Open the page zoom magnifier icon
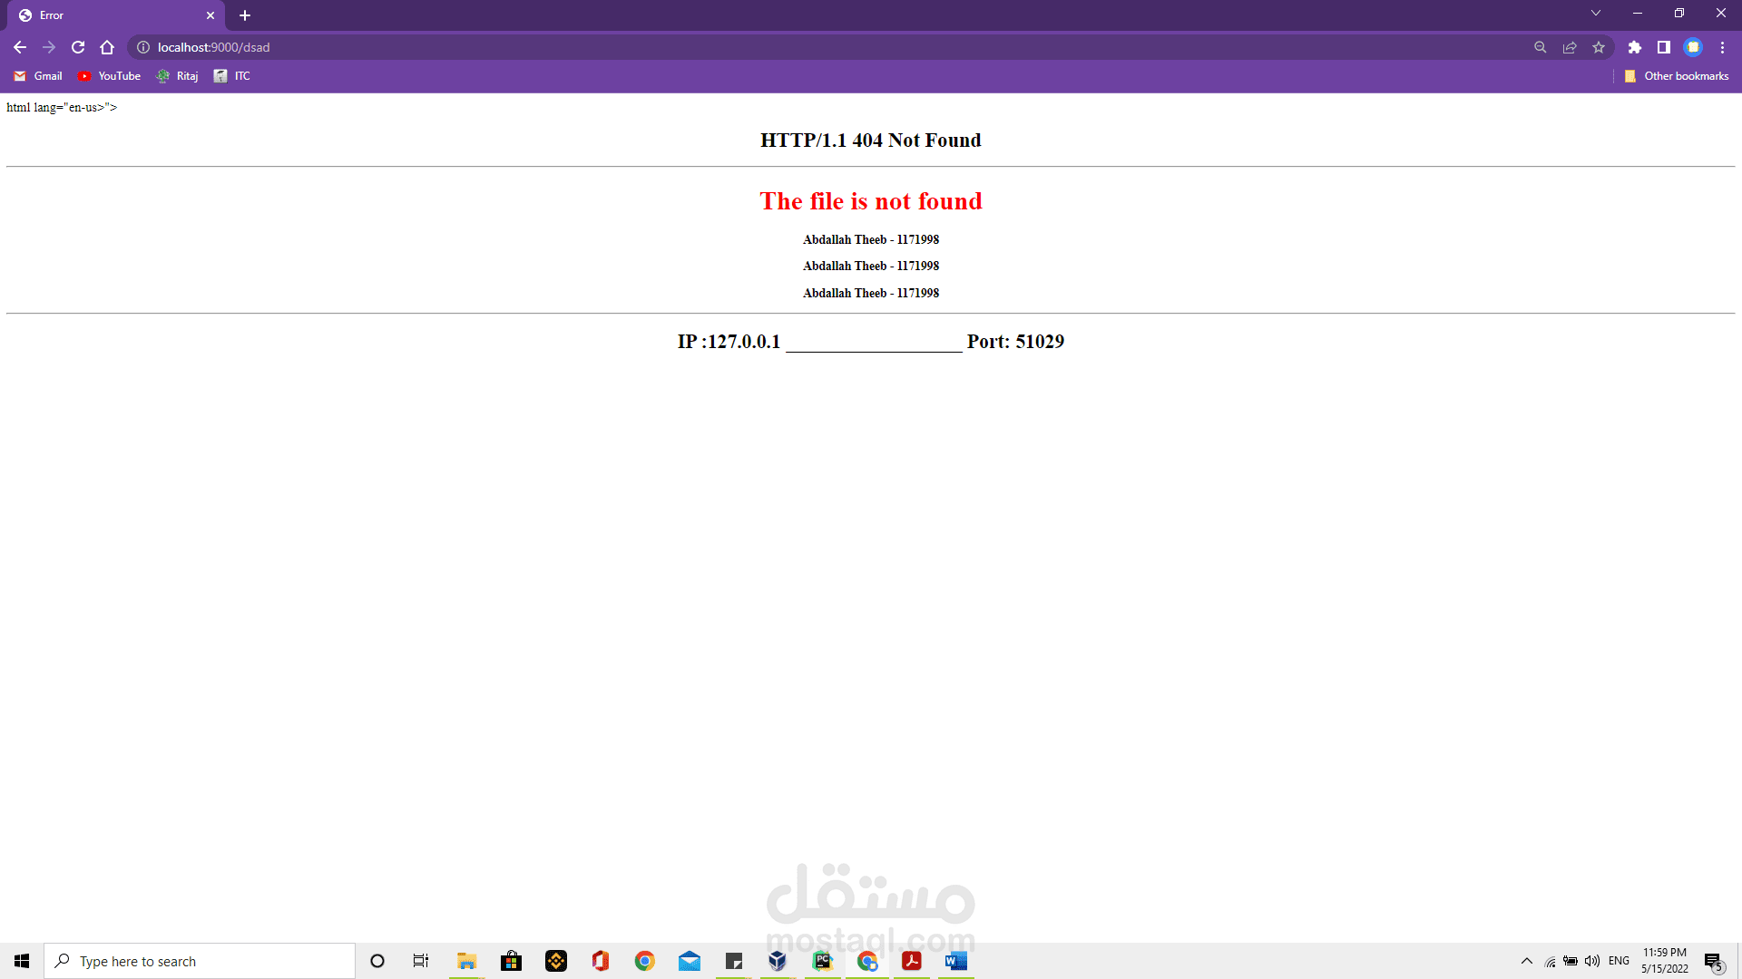Viewport: 1742px width, 979px height. coord(1540,47)
